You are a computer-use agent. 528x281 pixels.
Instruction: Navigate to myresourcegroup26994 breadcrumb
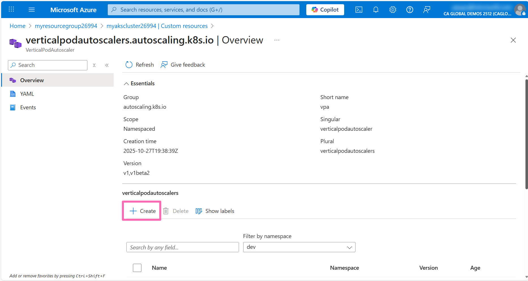tap(66, 26)
